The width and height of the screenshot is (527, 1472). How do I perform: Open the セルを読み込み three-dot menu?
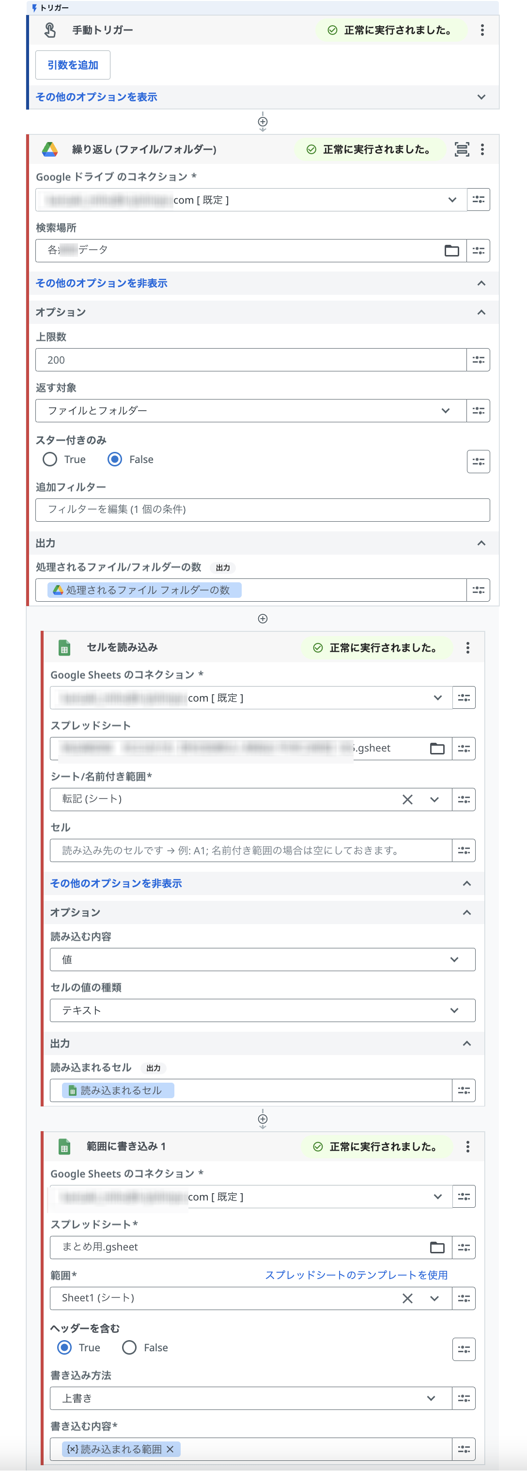click(467, 647)
